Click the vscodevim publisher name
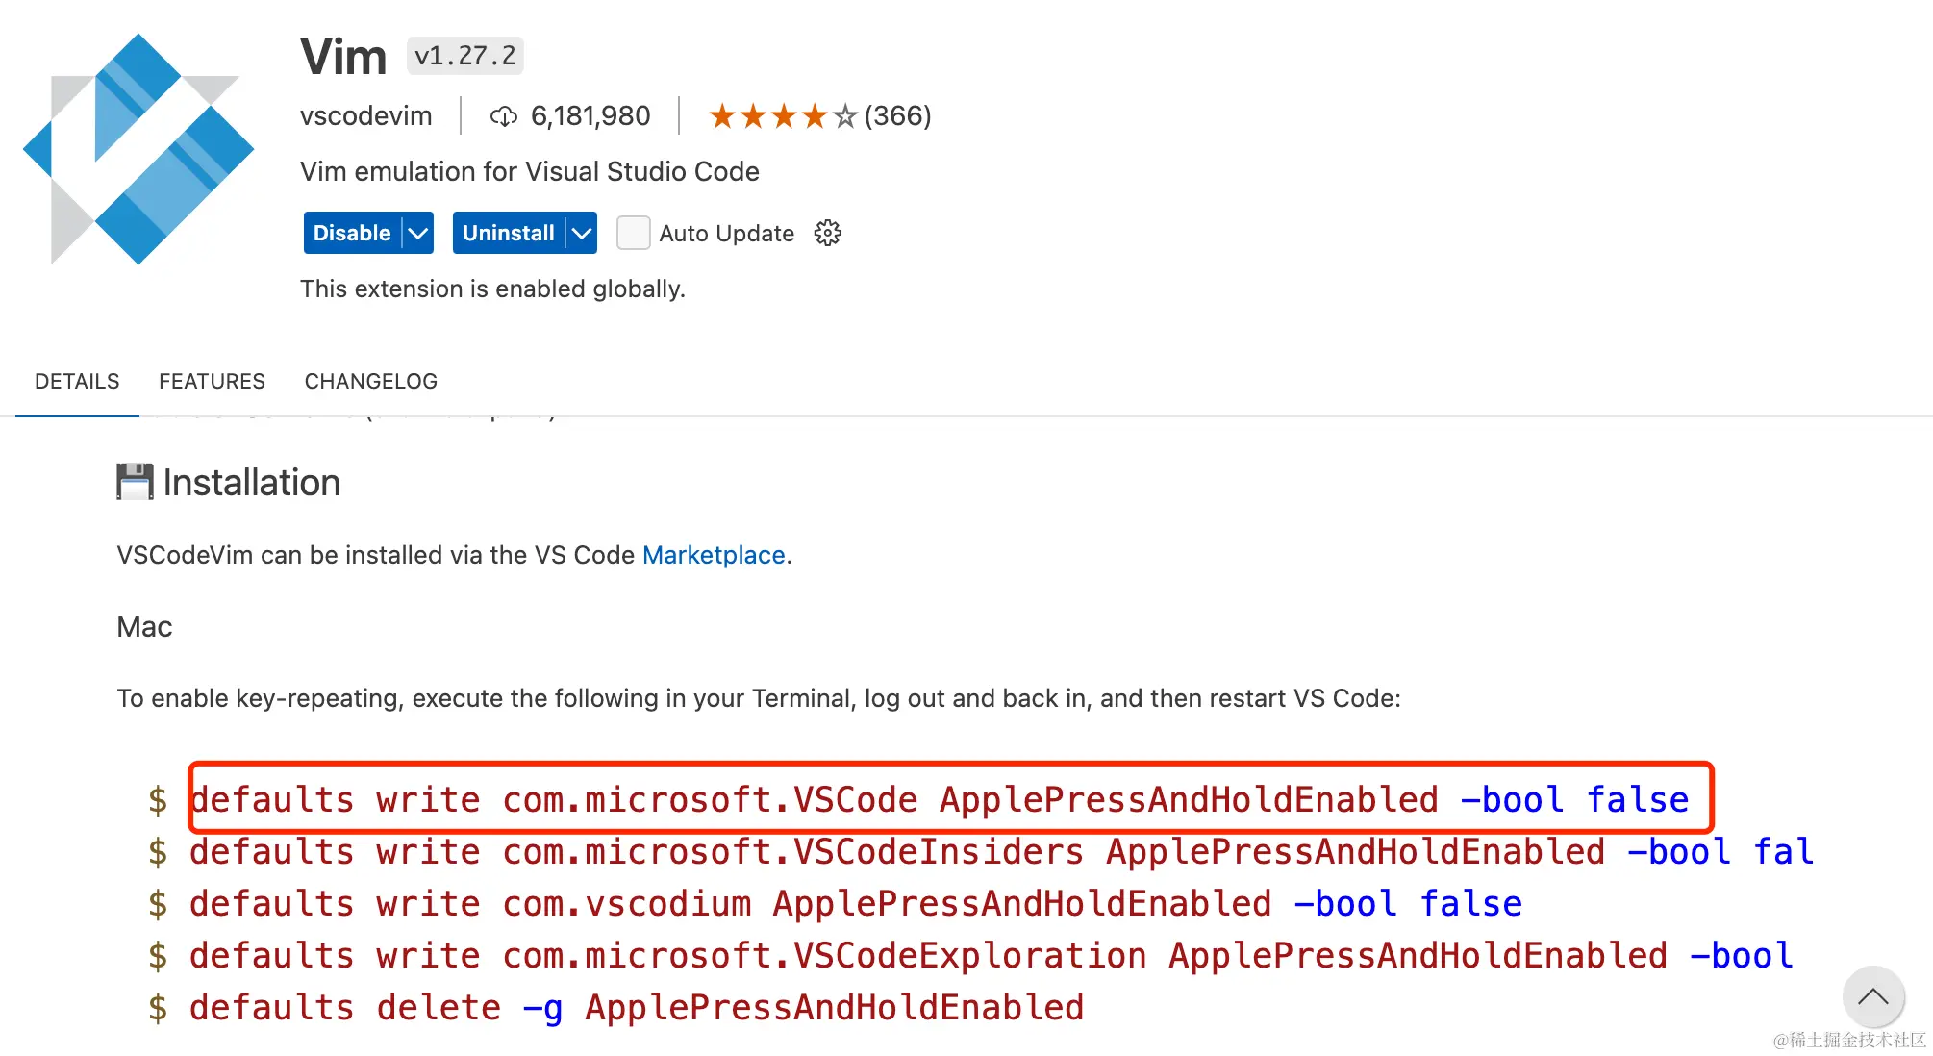This screenshot has width=1933, height=1056. pos(365,116)
